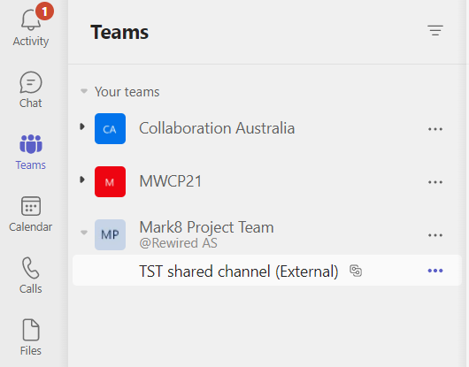Collapse the Mark8 Project Team
Viewport: 469px width, 367px height.
[84, 233]
